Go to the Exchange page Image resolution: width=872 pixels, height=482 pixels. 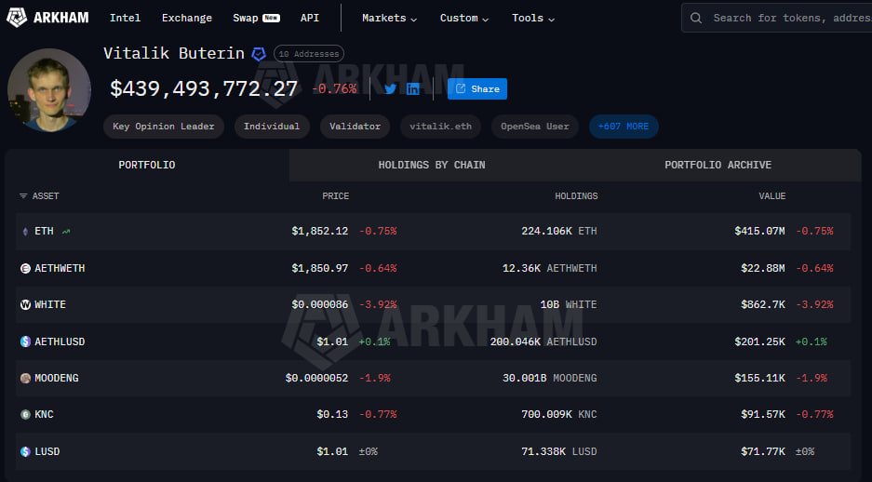187,18
